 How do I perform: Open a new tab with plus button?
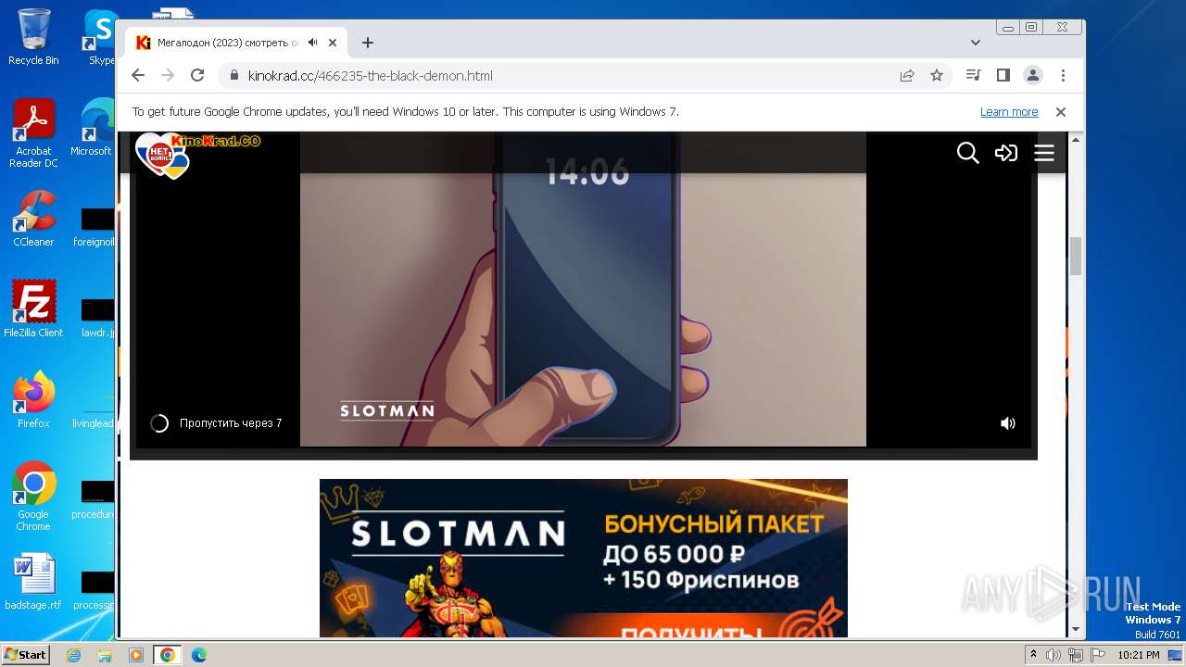[x=368, y=43]
